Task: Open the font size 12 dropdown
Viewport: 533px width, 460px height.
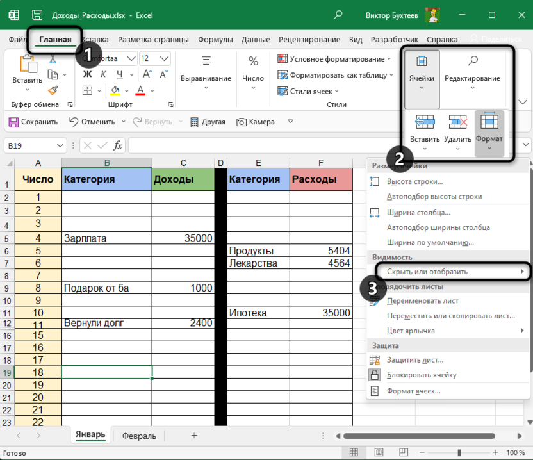Action: tap(165, 58)
